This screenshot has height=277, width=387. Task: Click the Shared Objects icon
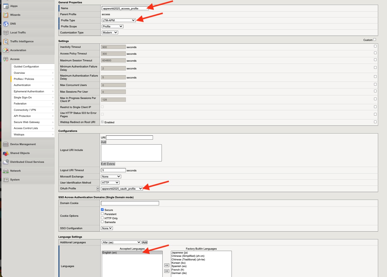[6, 153]
